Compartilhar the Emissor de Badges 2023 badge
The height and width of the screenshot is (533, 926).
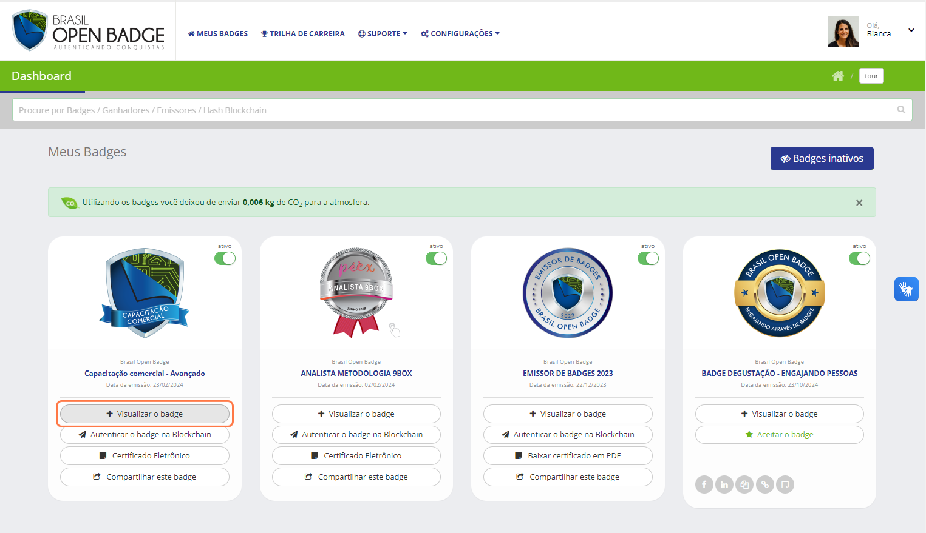[568, 477]
